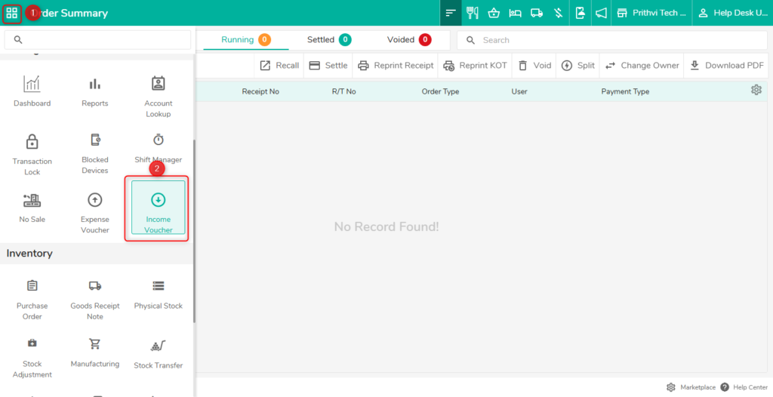
Task: Open the order summary list icon in header
Action: (451, 13)
